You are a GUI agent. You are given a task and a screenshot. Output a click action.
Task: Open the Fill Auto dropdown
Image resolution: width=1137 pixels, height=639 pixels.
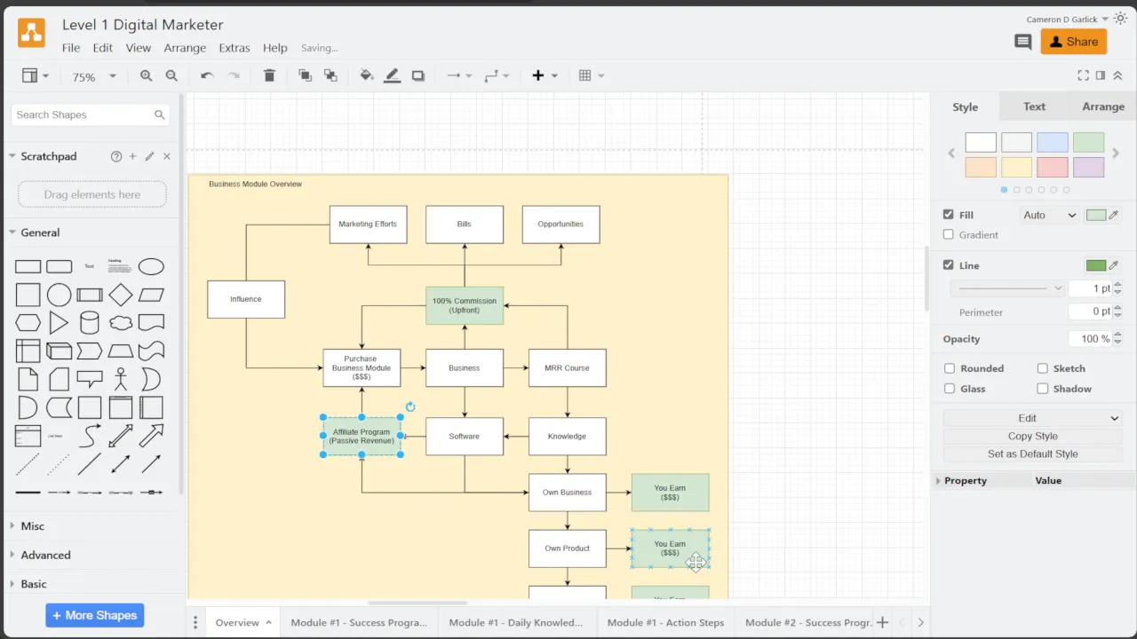[x=1049, y=215]
